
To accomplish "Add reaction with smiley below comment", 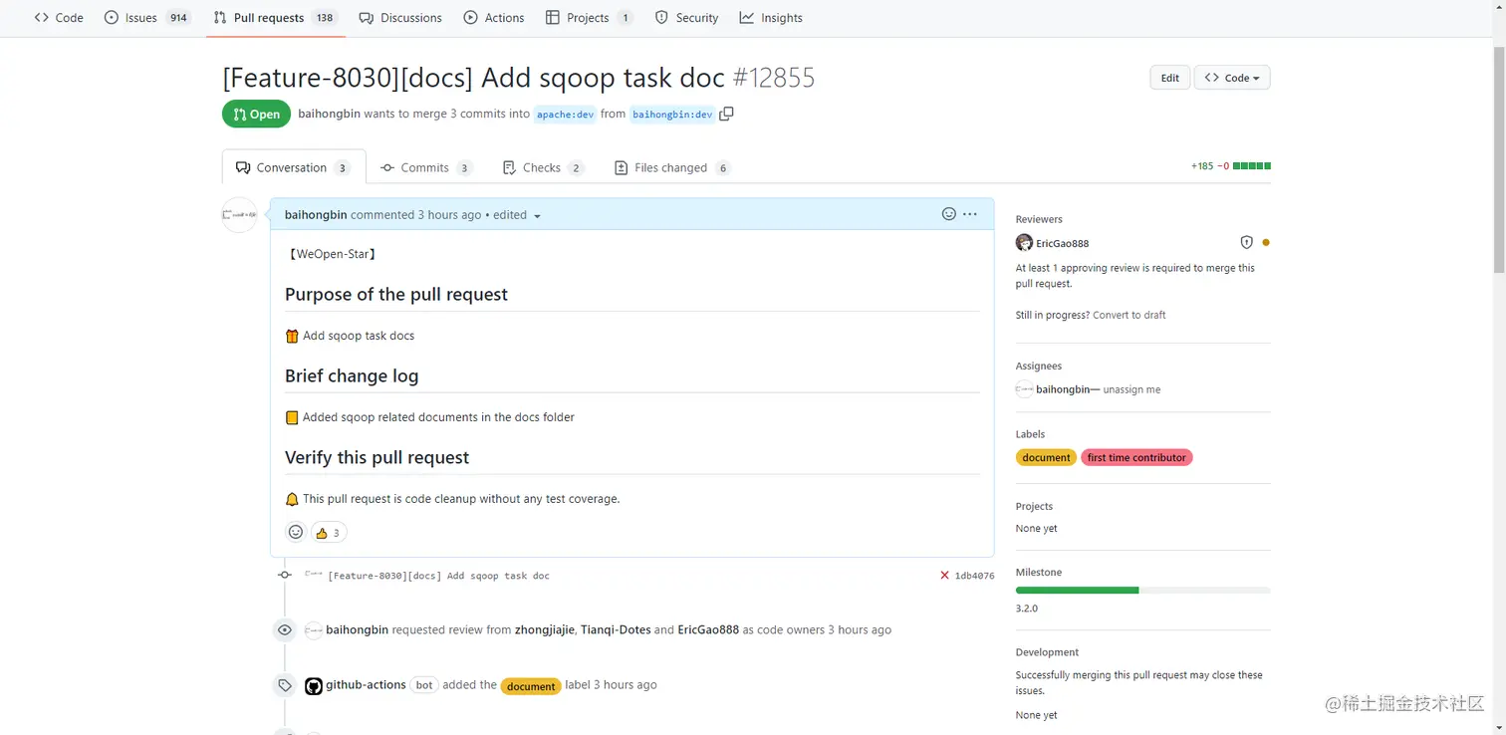I will (x=296, y=532).
